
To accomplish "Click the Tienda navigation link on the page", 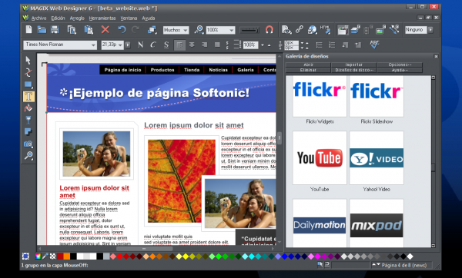I will 192,70.
